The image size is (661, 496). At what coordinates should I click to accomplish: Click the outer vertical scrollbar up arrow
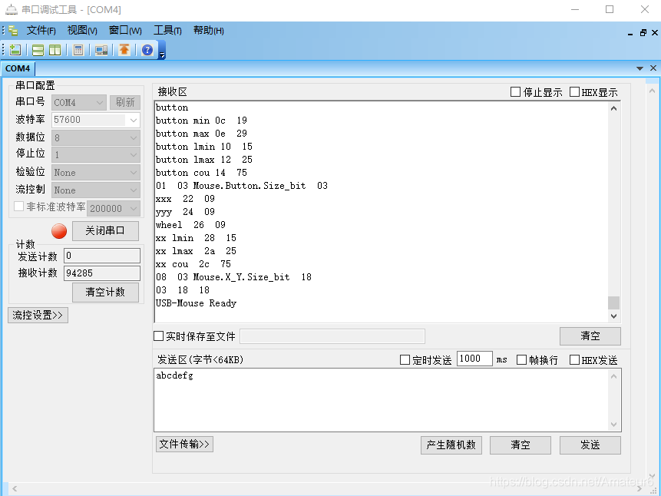(x=652, y=91)
